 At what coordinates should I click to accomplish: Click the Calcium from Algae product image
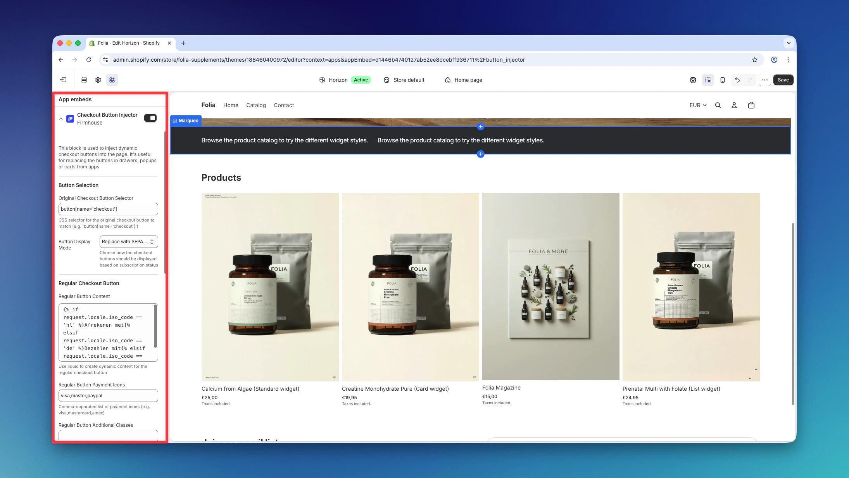270,287
